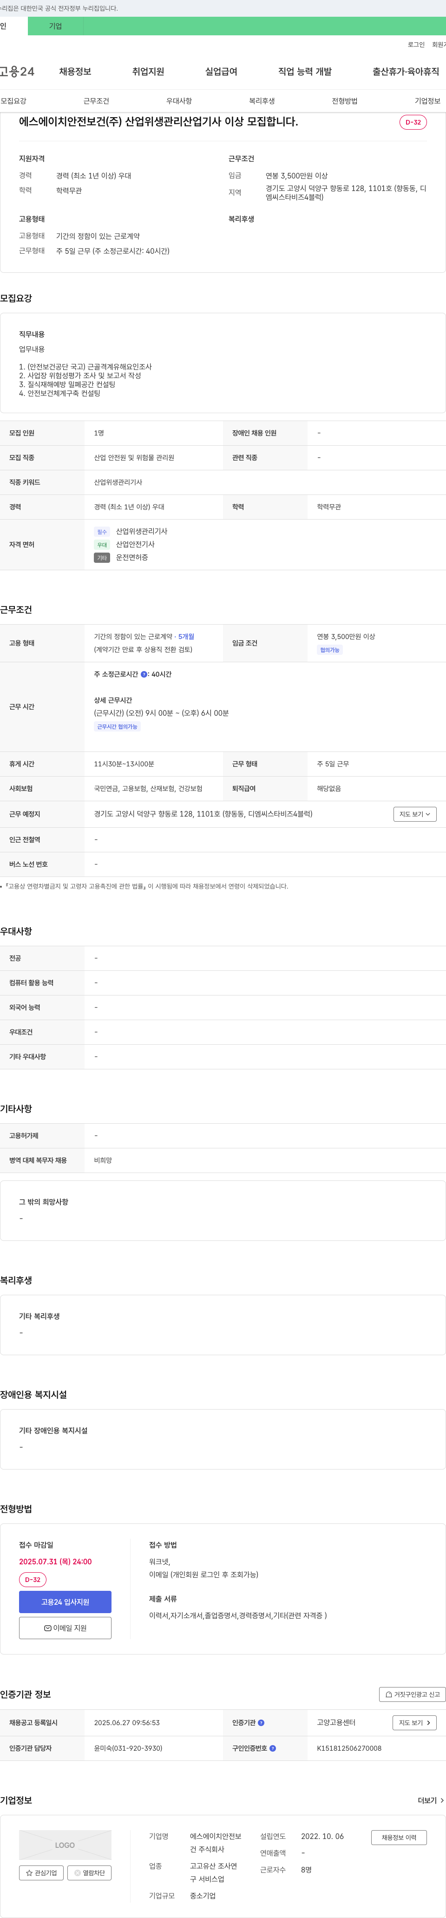Image resolution: width=446 pixels, height=1918 pixels.
Task: Click the contact 윤미숙(031-920-3930)
Action: [128, 1748]
